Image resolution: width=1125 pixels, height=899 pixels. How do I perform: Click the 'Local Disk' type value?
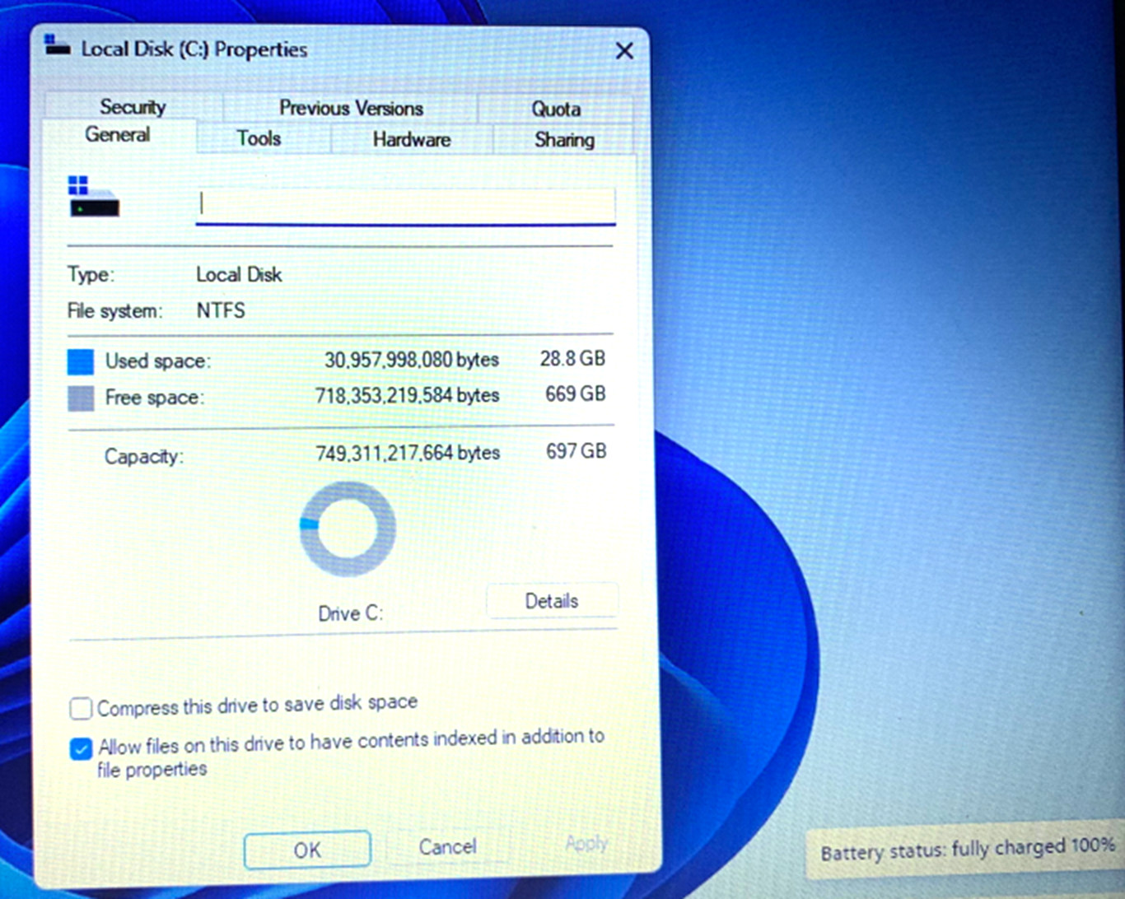(239, 274)
